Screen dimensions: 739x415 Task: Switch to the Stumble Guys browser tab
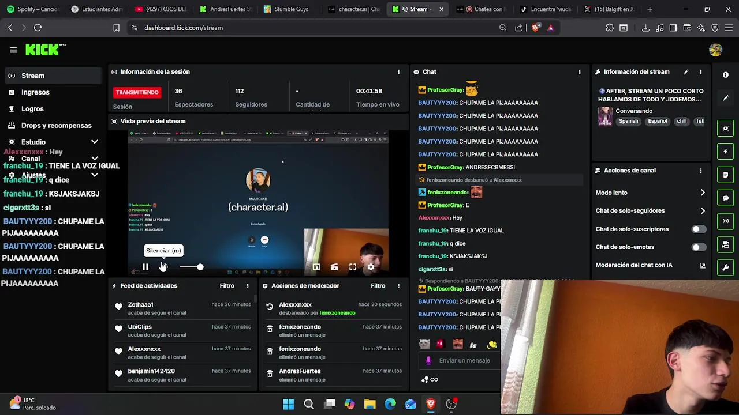click(x=289, y=9)
